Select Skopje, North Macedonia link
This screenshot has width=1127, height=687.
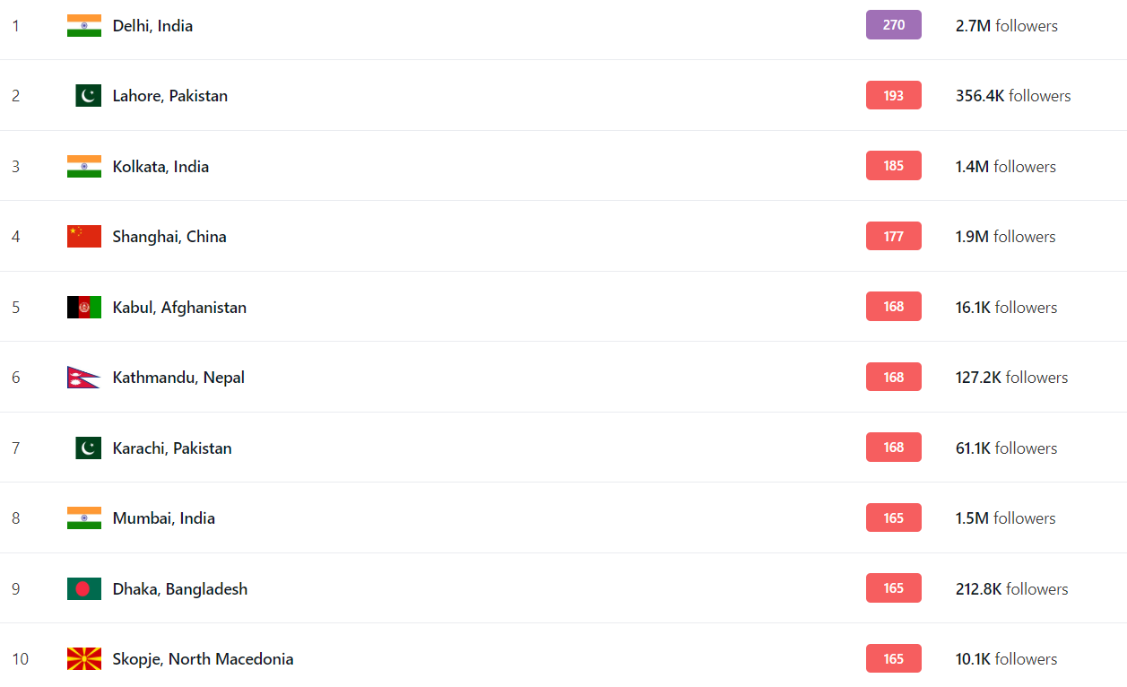click(x=203, y=659)
